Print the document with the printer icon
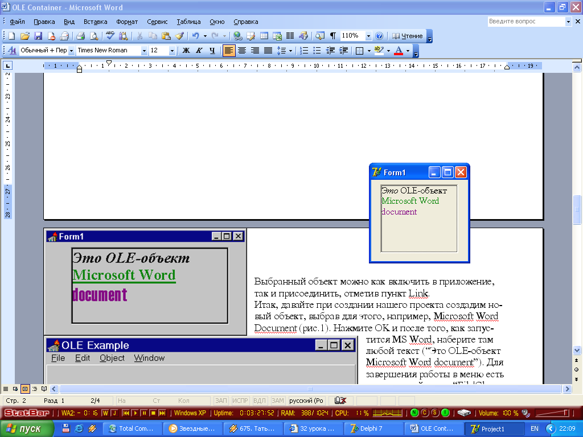The width and height of the screenshot is (583, 437). [80, 36]
